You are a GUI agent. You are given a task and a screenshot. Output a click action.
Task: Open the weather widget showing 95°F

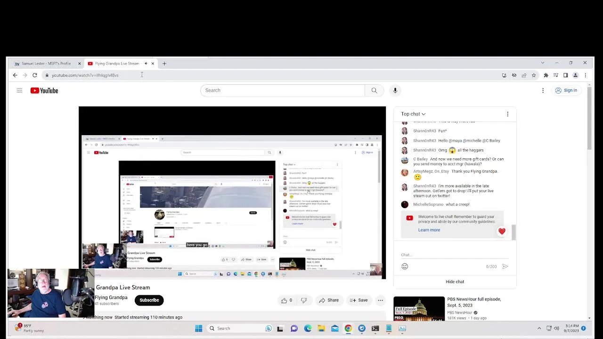click(29, 328)
